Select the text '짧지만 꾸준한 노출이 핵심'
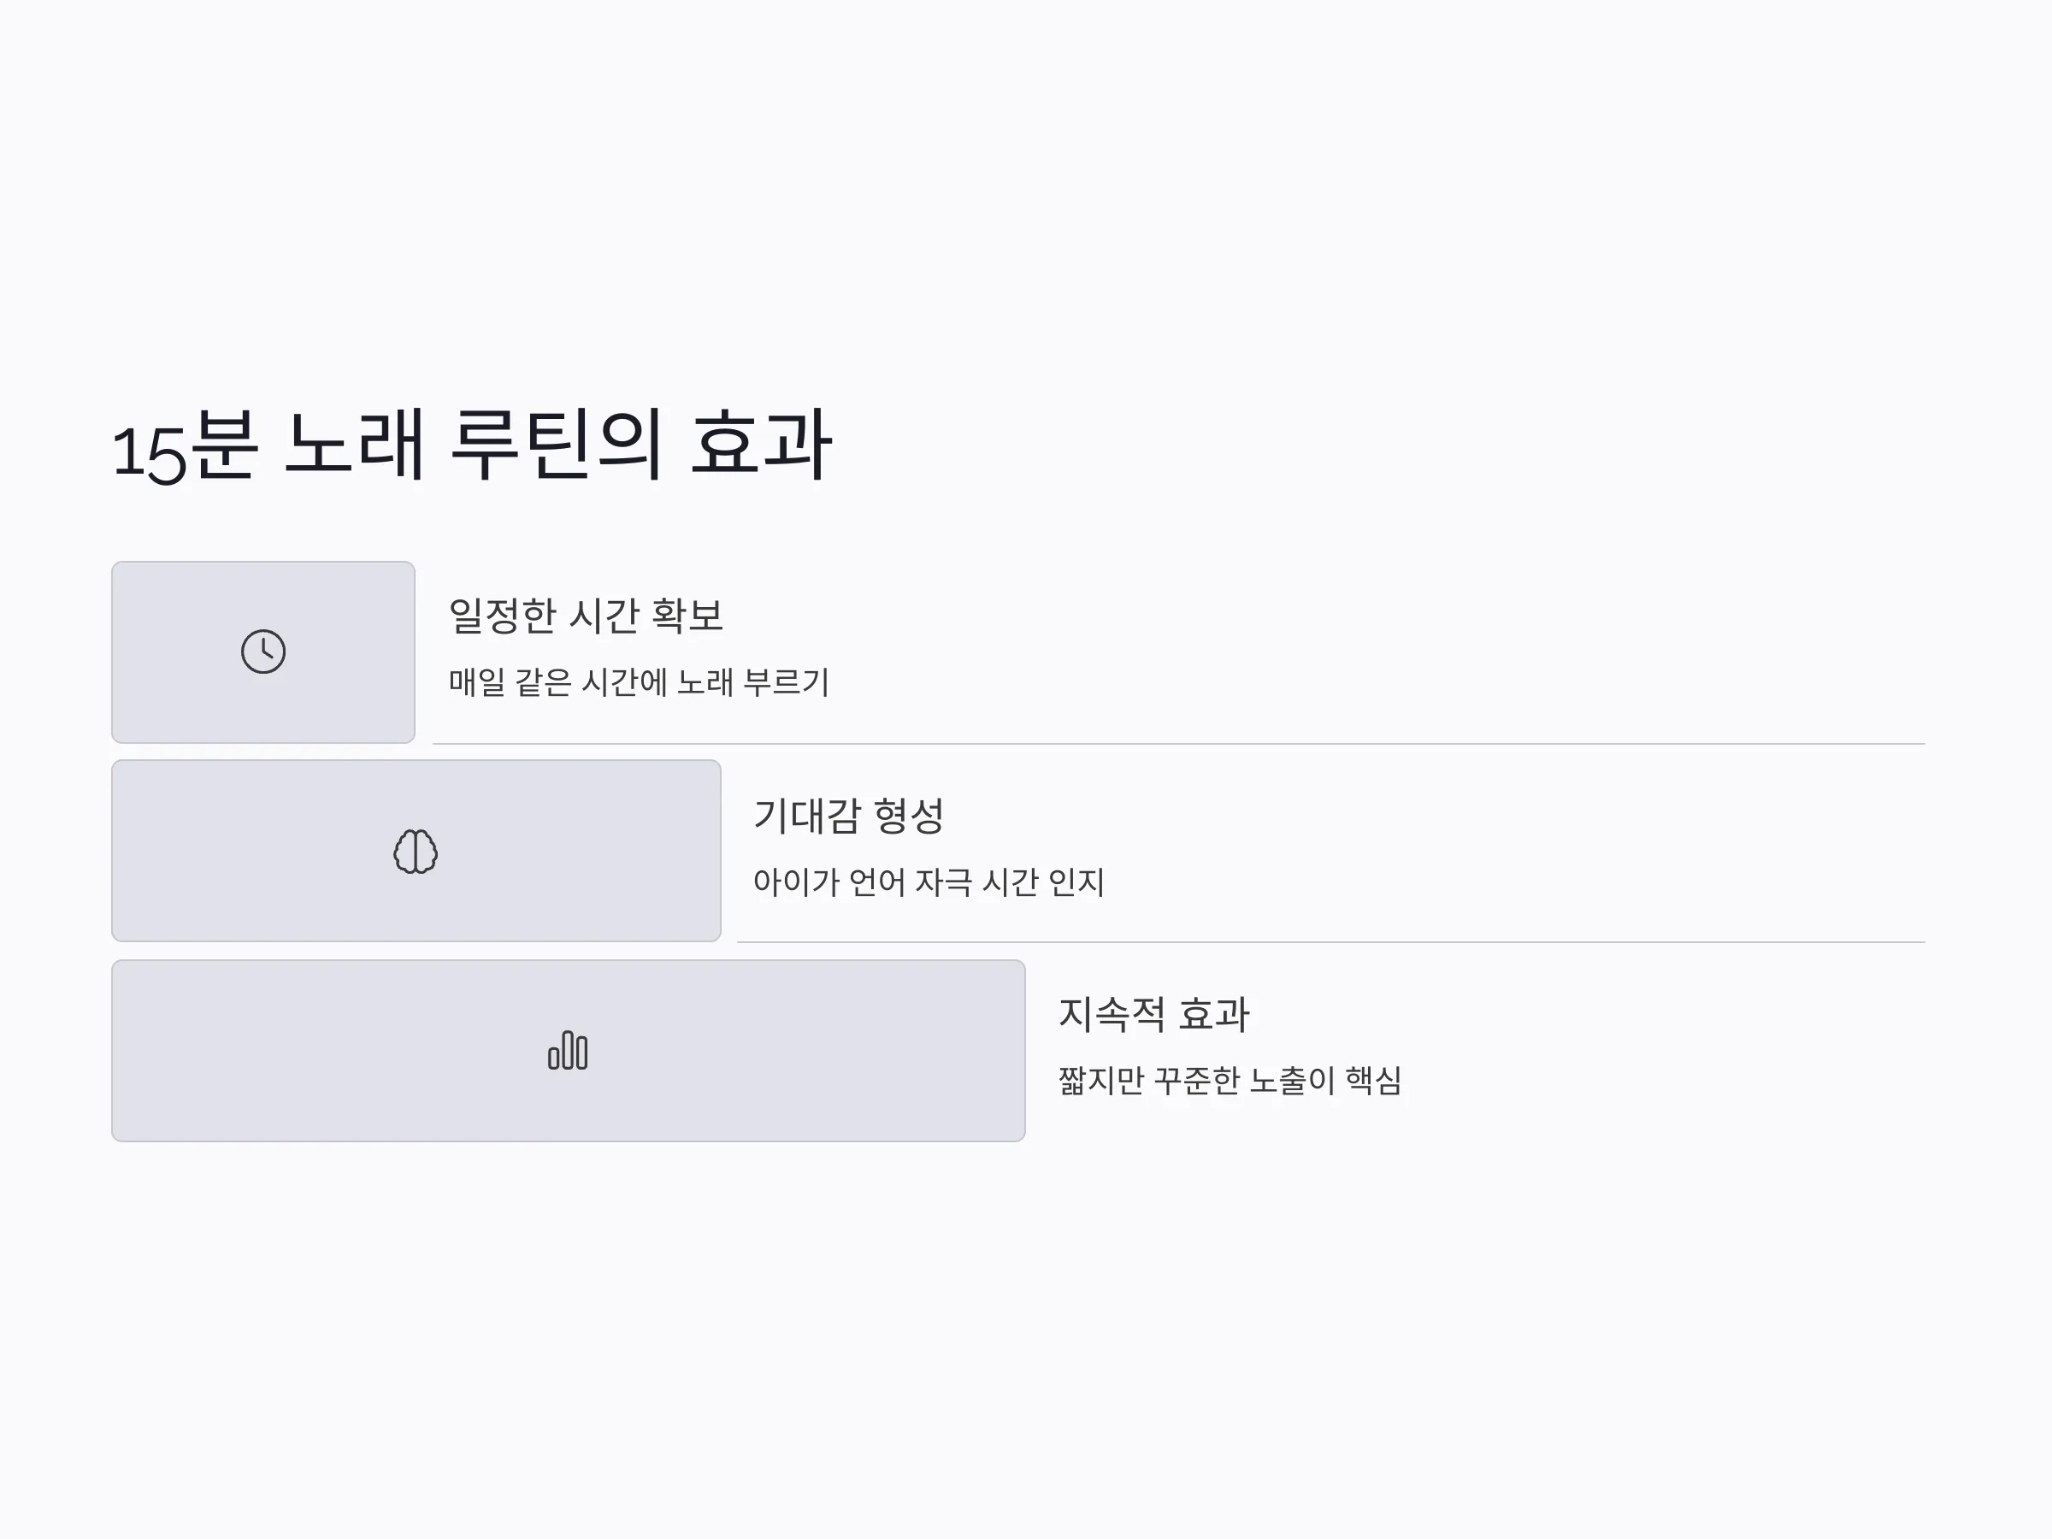The image size is (2052, 1539). pyautogui.click(x=1230, y=1080)
